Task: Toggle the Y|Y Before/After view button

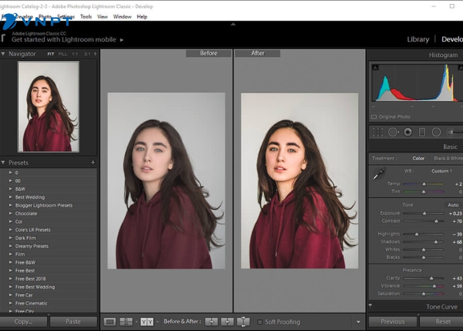Action: (x=147, y=322)
